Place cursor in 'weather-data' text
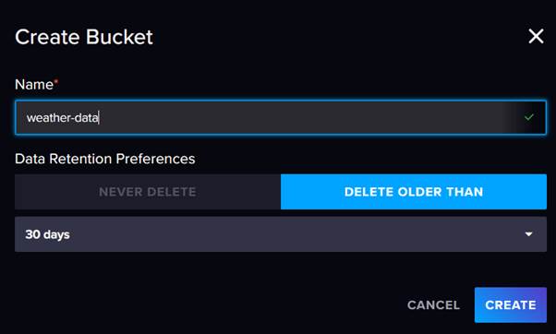This screenshot has width=556, height=334. (x=63, y=117)
